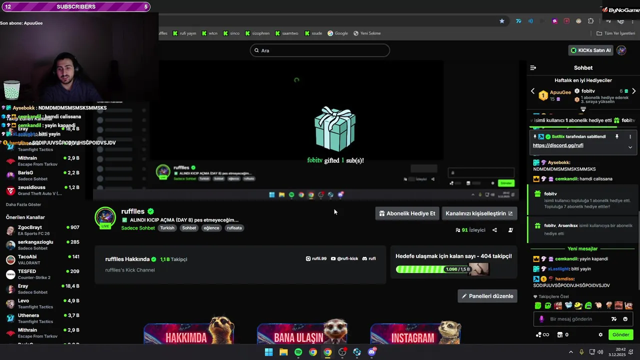Open 7TV emote menu in chat input
This screenshot has width=640, height=360.
click(614, 319)
